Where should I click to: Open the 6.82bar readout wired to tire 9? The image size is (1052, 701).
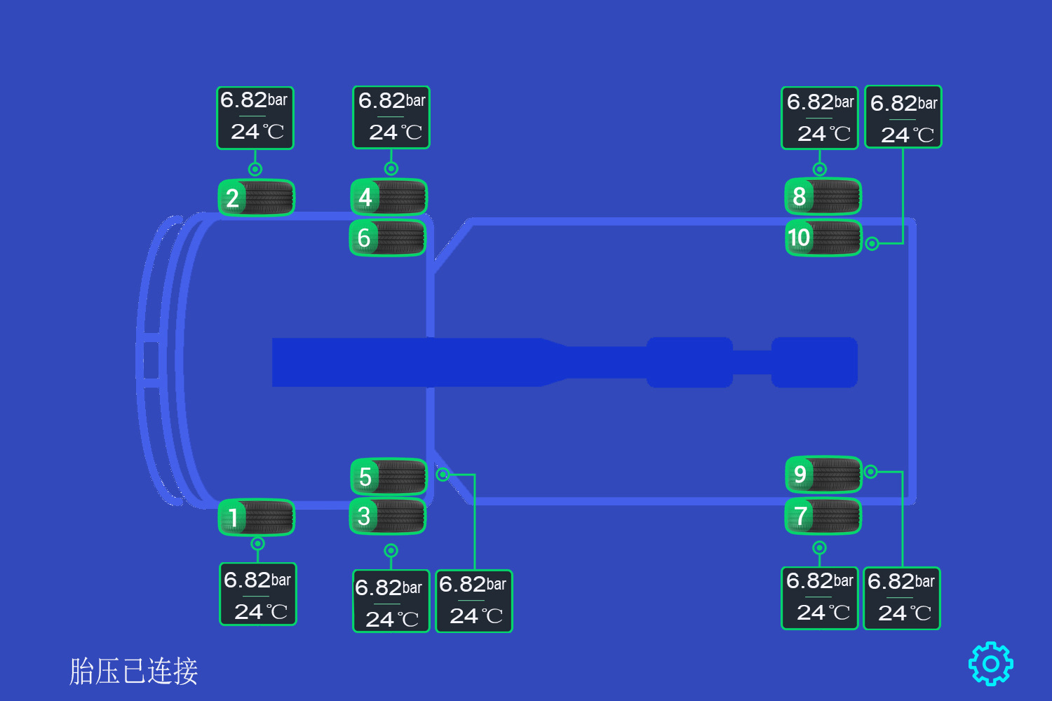pos(902,598)
